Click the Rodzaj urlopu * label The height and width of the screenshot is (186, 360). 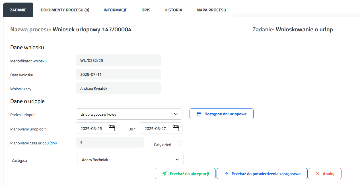[x=23, y=115]
